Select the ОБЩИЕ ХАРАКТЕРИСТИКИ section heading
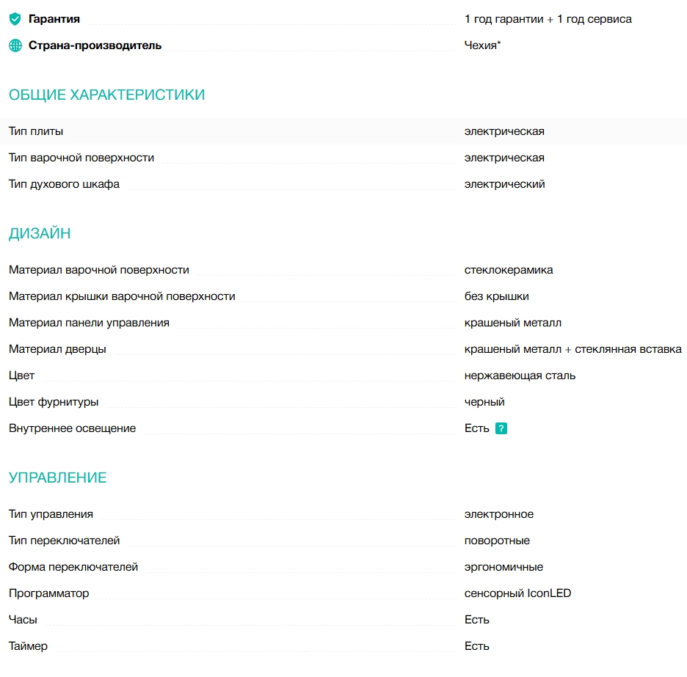This screenshot has height=677, width=687. 107,95
